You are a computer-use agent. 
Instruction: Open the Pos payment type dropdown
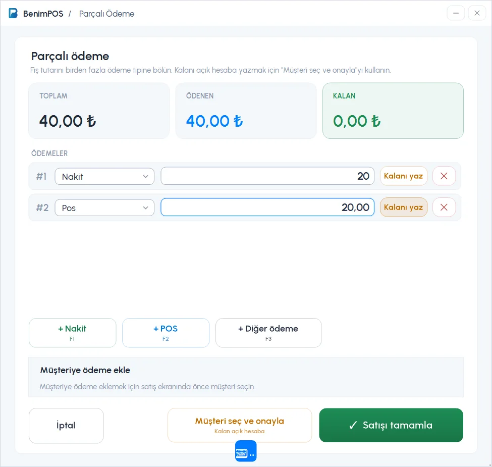(104, 208)
